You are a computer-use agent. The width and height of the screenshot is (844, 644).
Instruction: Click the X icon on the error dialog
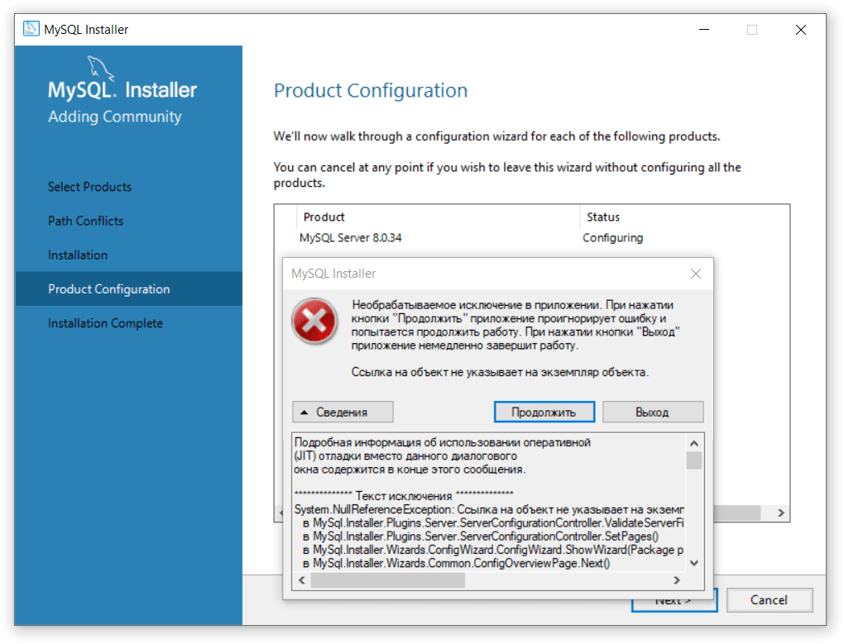click(696, 274)
